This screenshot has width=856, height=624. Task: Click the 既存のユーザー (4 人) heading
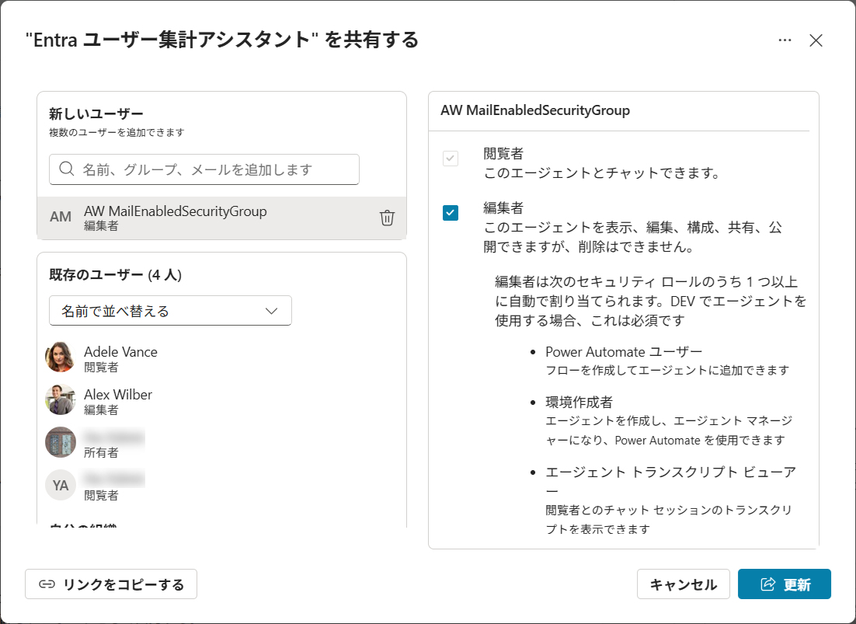click(x=115, y=274)
